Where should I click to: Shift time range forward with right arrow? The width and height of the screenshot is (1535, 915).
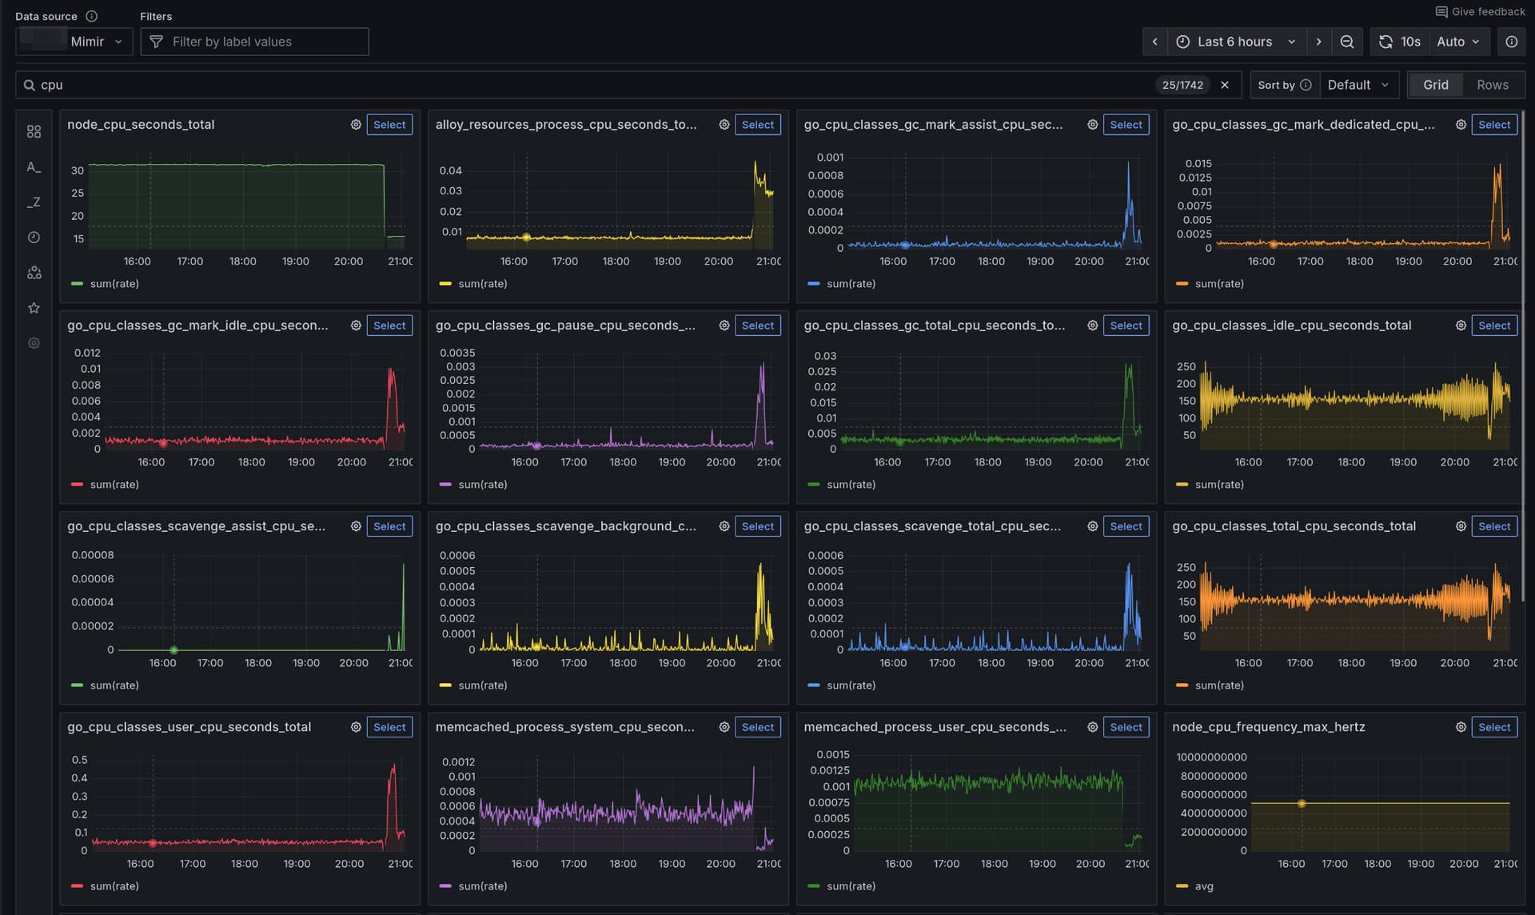[x=1318, y=42]
